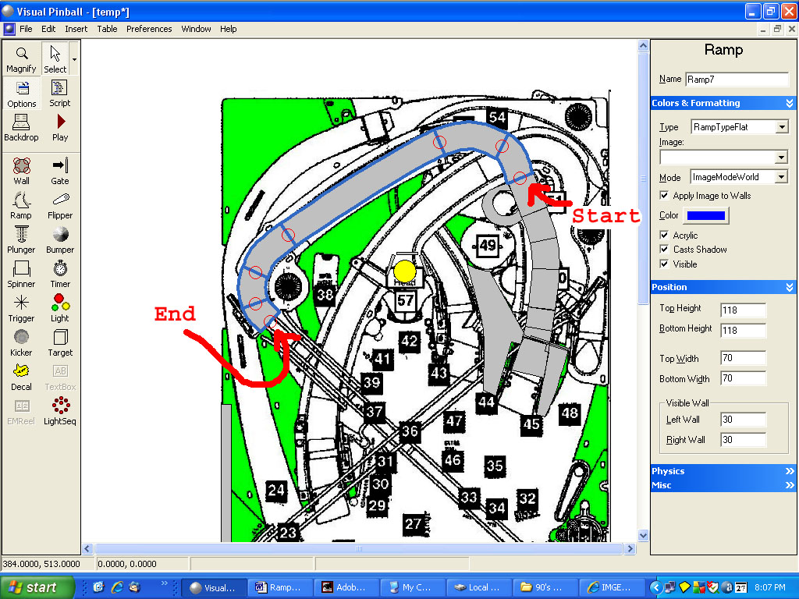Click the Kicker tool icon
799x599 pixels.
click(x=21, y=342)
